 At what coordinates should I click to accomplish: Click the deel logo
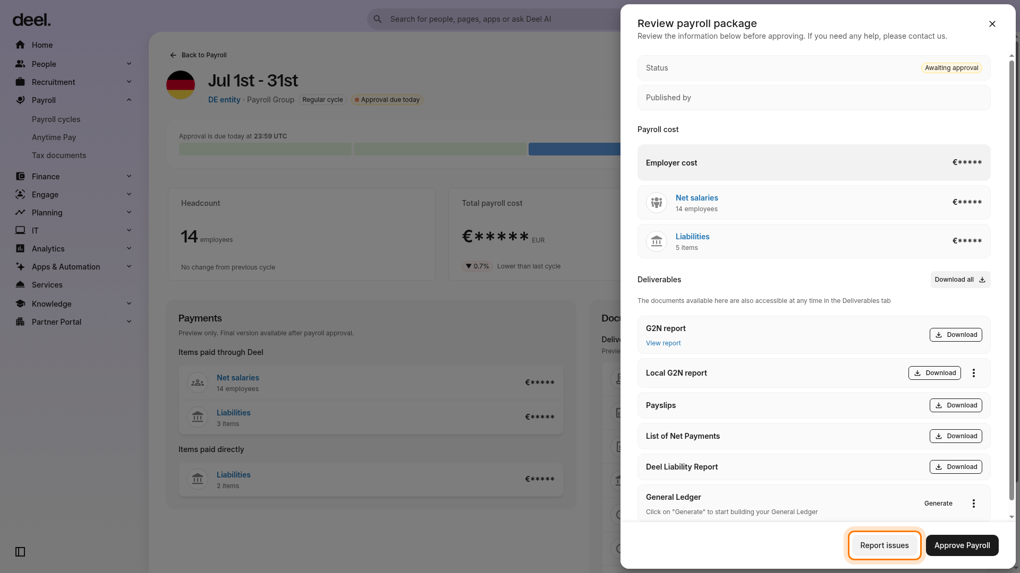click(32, 20)
